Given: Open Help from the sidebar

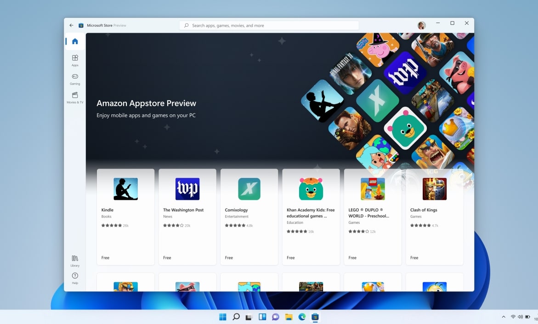Looking at the screenshot, I should click(74, 278).
